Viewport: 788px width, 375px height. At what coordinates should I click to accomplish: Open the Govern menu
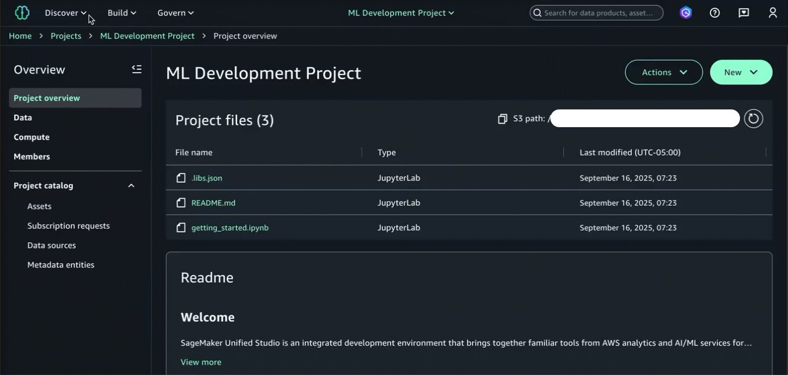(175, 12)
